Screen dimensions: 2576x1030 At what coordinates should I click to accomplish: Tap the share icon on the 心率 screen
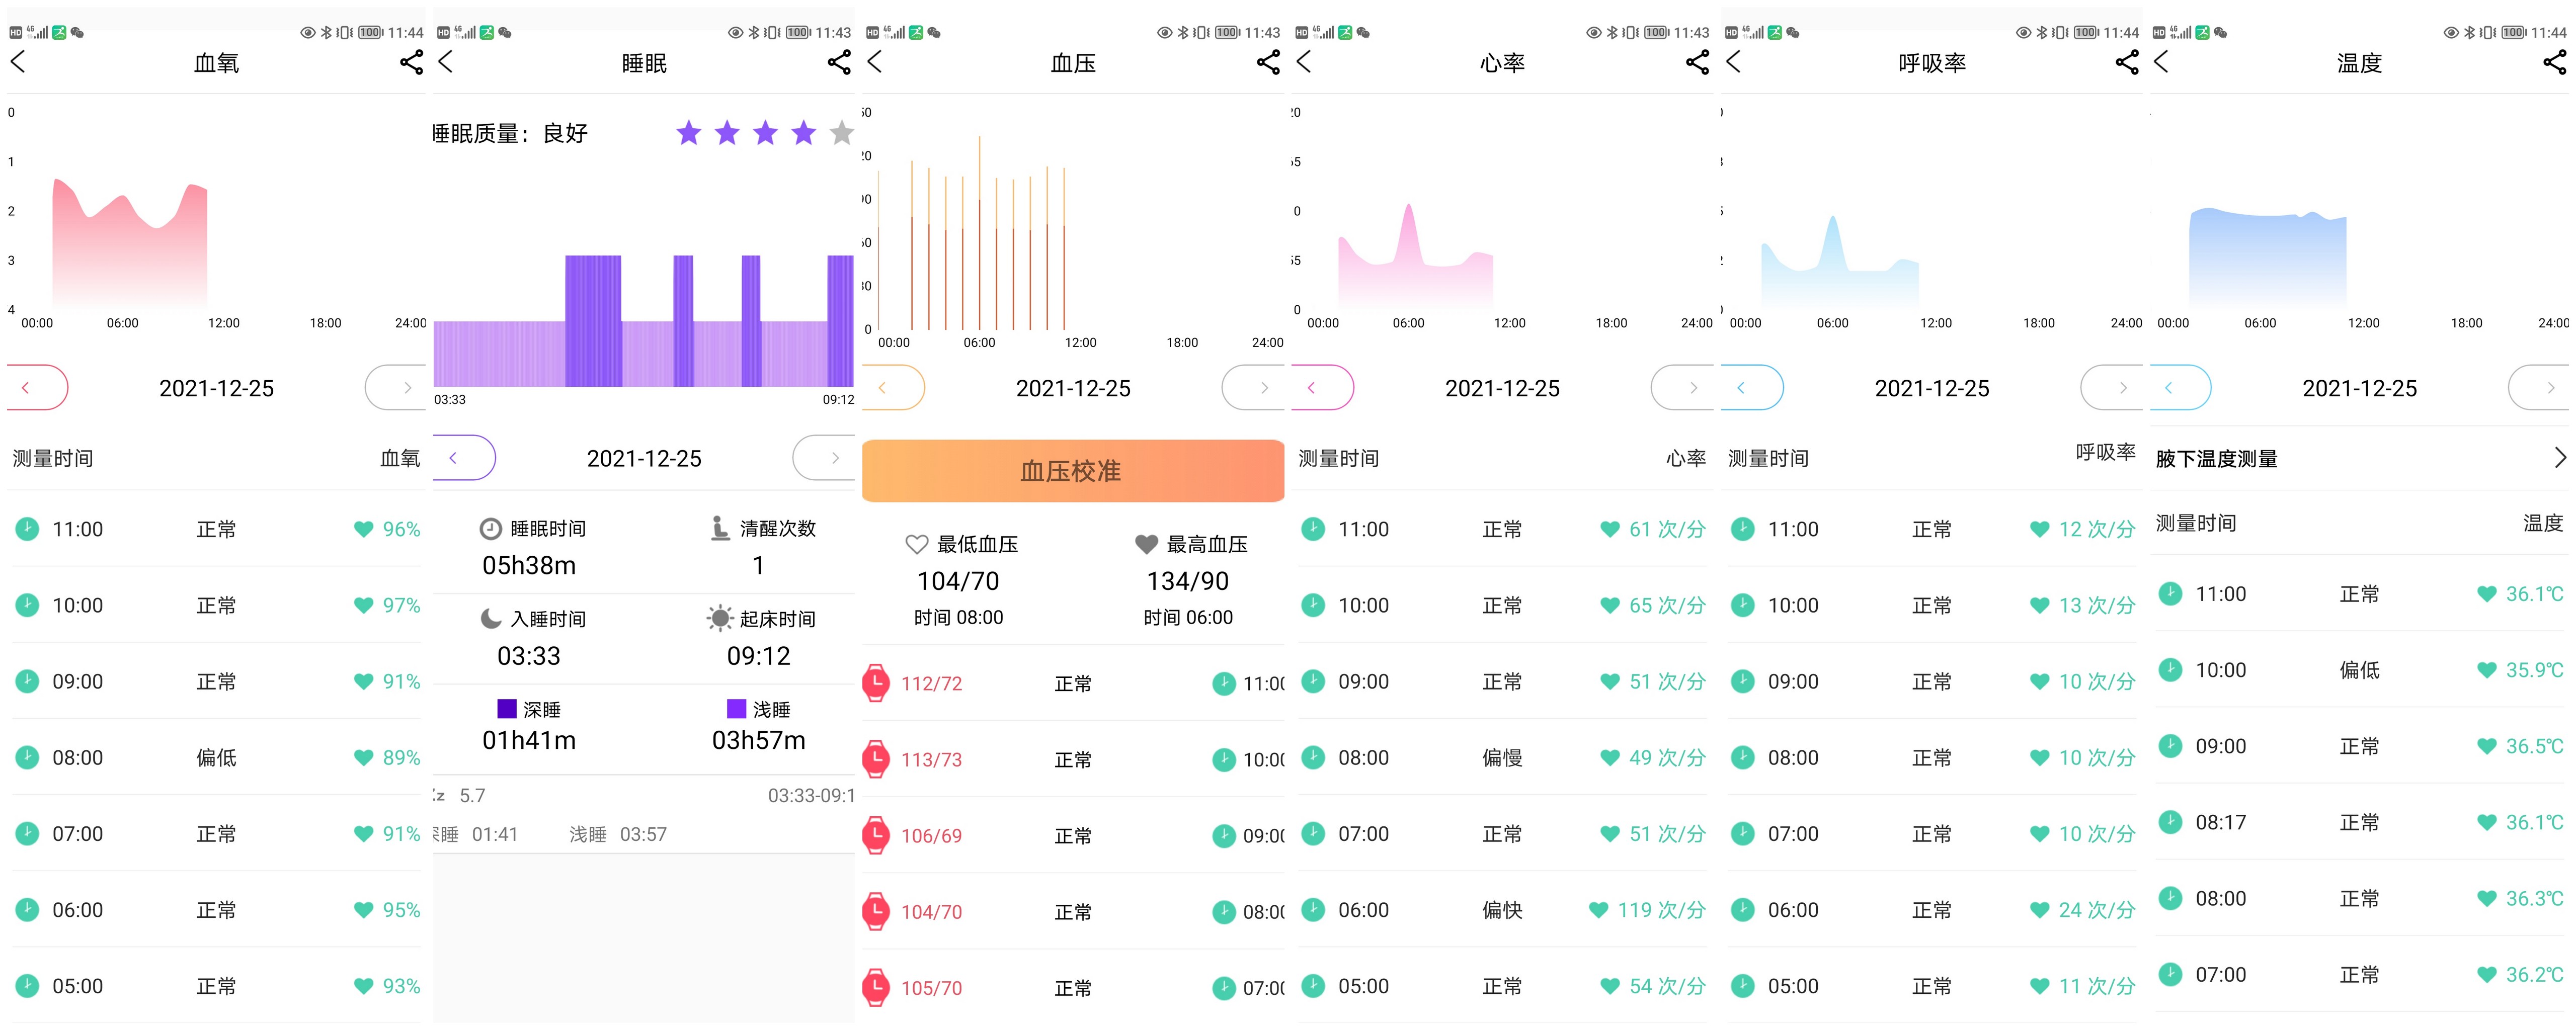point(1698,62)
